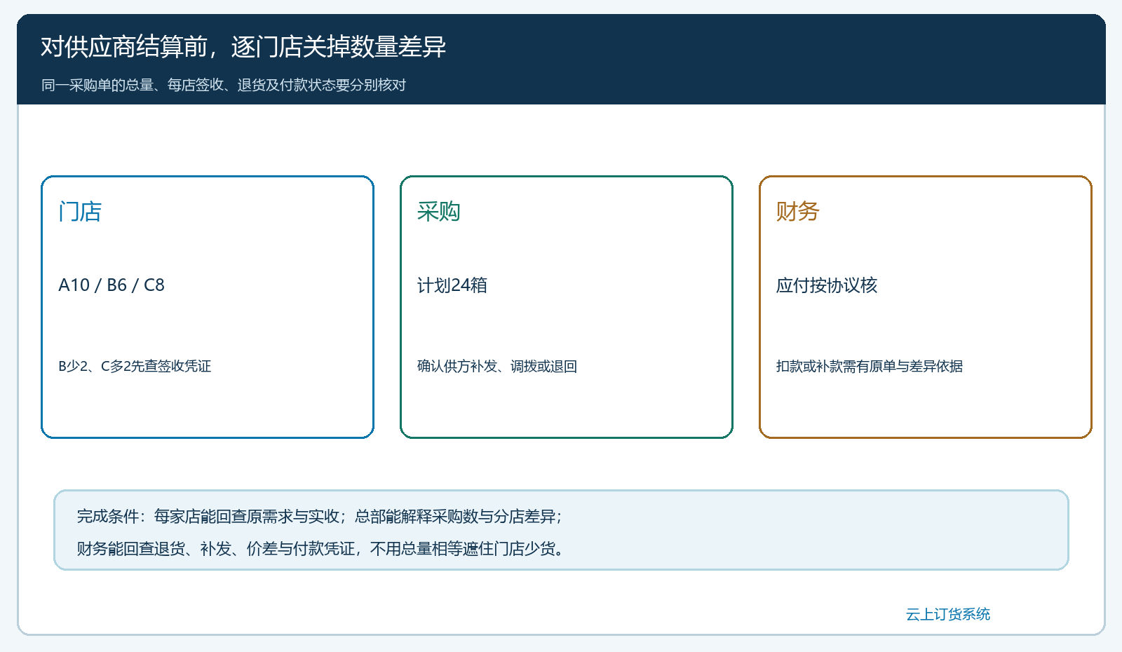
Task: Select the 采购 card heading
Action: tap(439, 211)
